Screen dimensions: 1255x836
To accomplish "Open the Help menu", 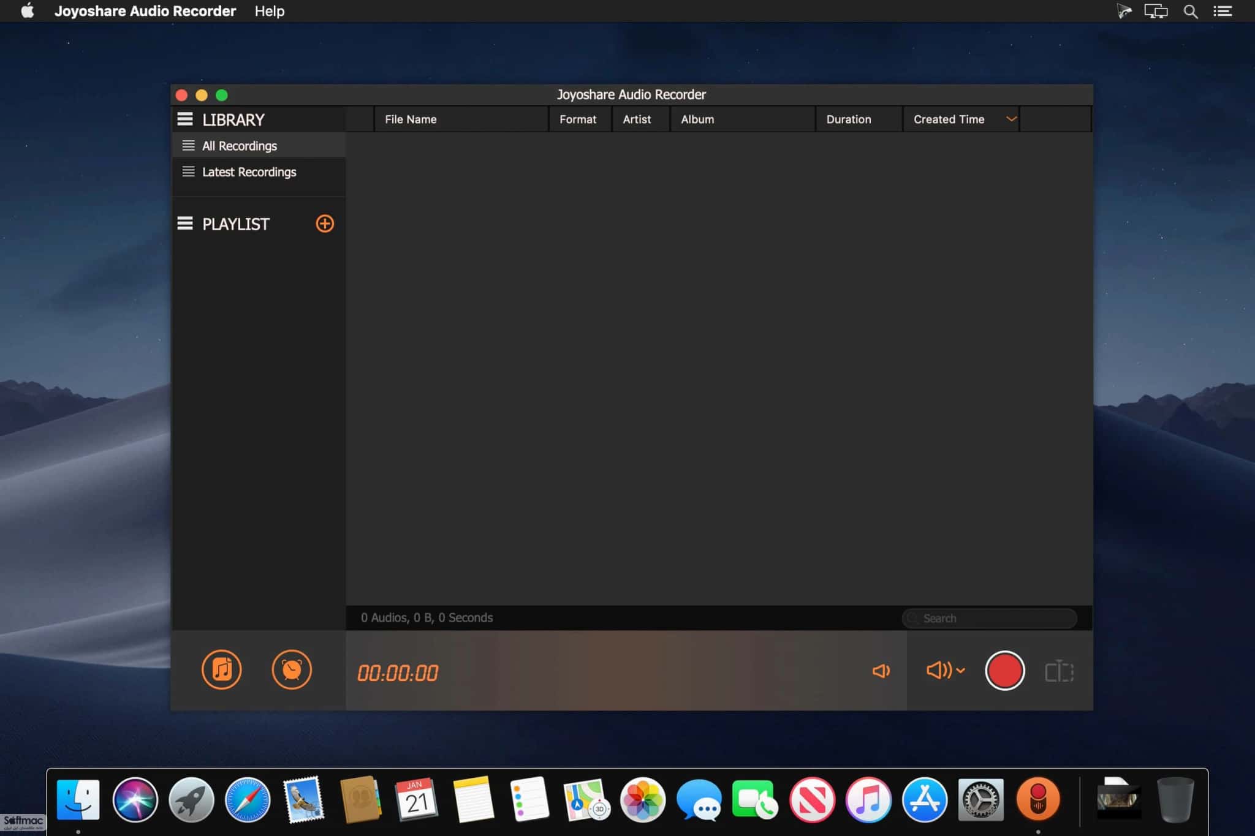I will [270, 11].
